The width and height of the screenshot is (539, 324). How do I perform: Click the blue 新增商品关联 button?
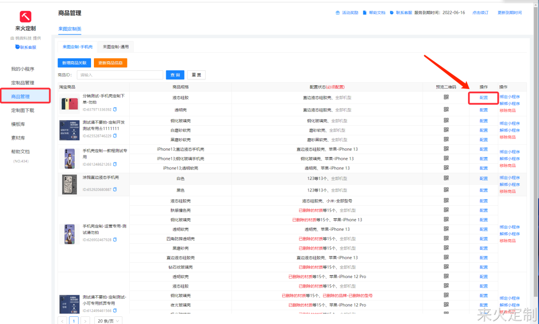pyautogui.click(x=74, y=63)
